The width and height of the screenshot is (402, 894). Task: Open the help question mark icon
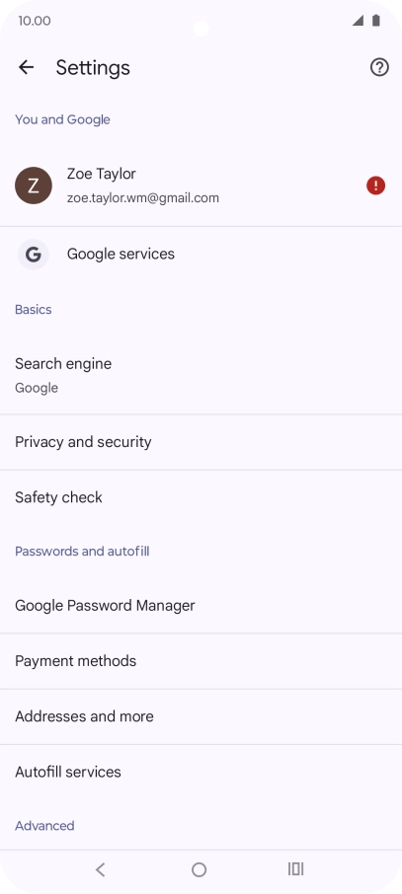pos(379,67)
